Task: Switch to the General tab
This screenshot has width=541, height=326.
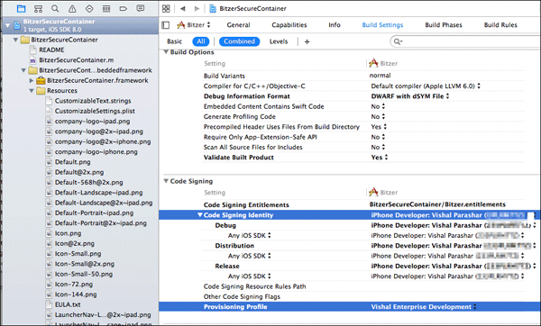Action: point(238,25)
